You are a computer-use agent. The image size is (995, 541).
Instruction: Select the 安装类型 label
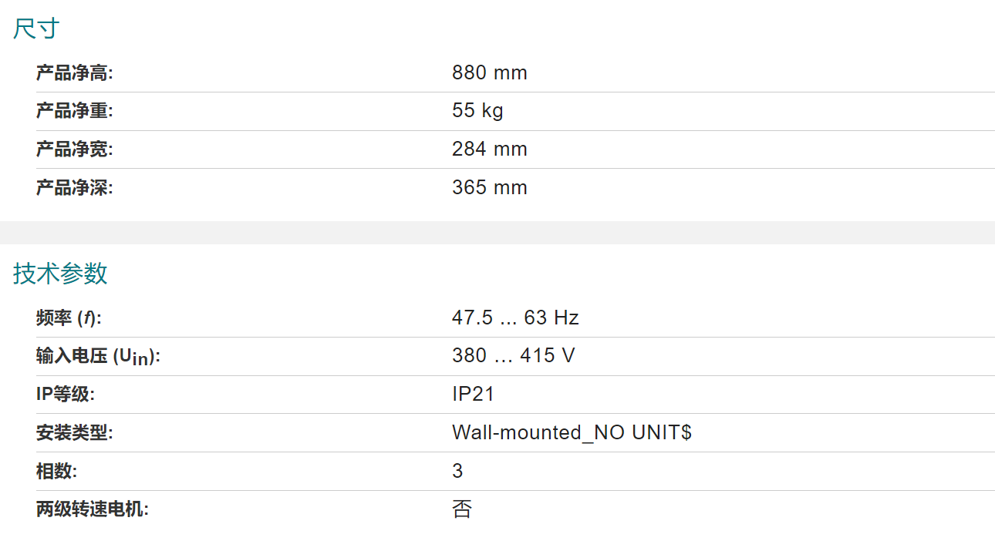75,433
